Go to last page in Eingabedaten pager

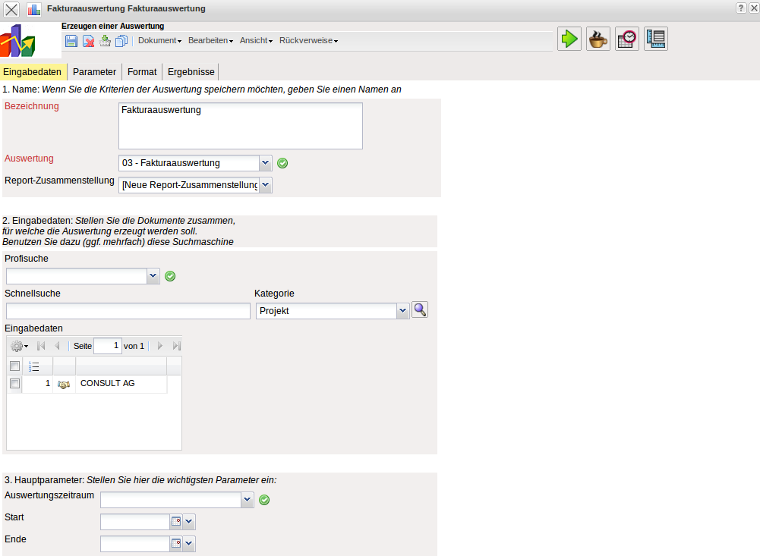click(177, 346)
